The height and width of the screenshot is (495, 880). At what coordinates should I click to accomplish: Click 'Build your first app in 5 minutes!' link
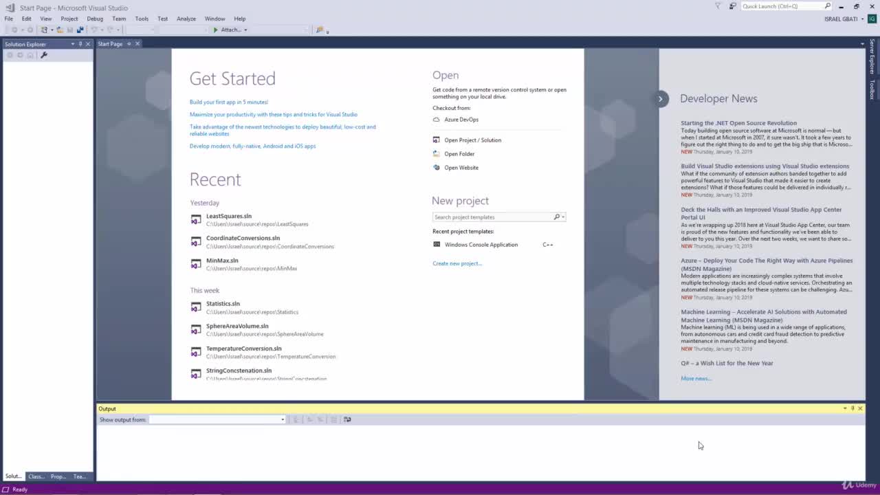229,102
